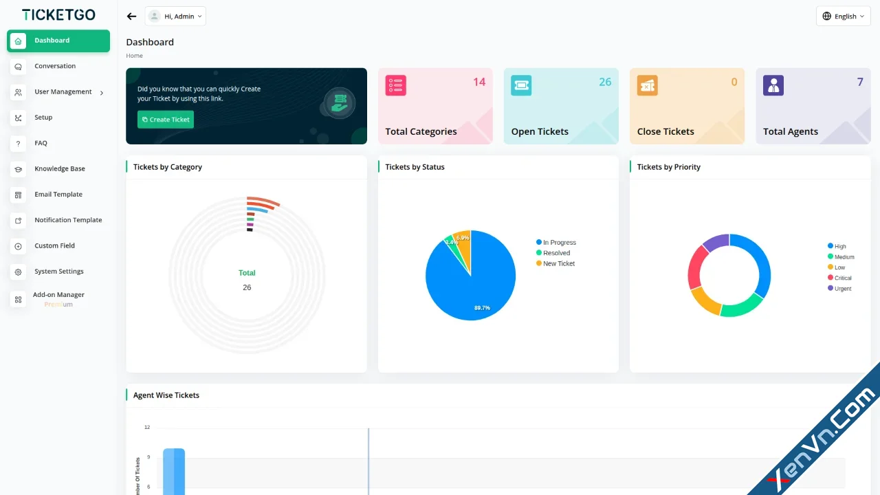Open the English language dropdown
Image resolution: width=880 pixels, height=495 pixels.
[844, 16]
